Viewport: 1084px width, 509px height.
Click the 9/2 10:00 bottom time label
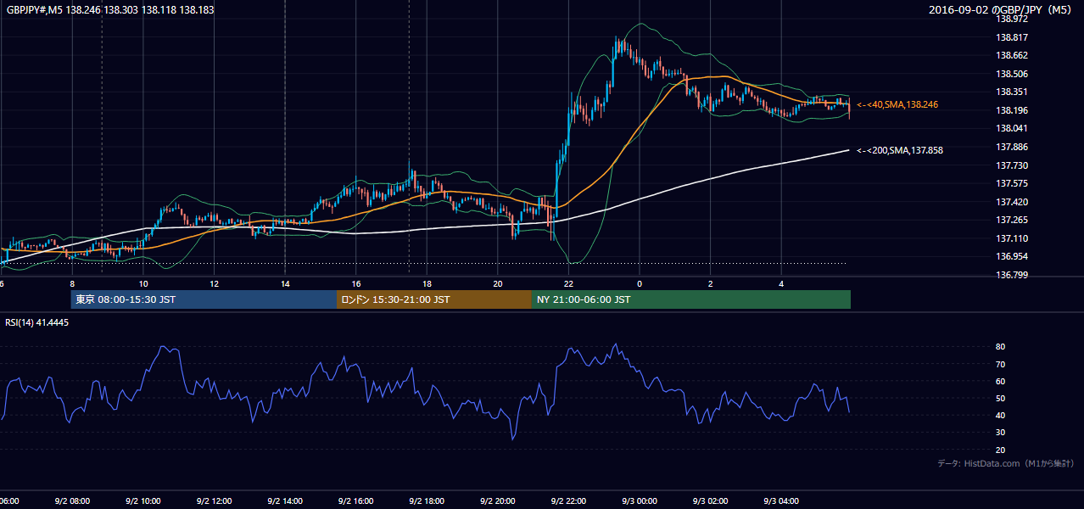click(x=142, y=501)
